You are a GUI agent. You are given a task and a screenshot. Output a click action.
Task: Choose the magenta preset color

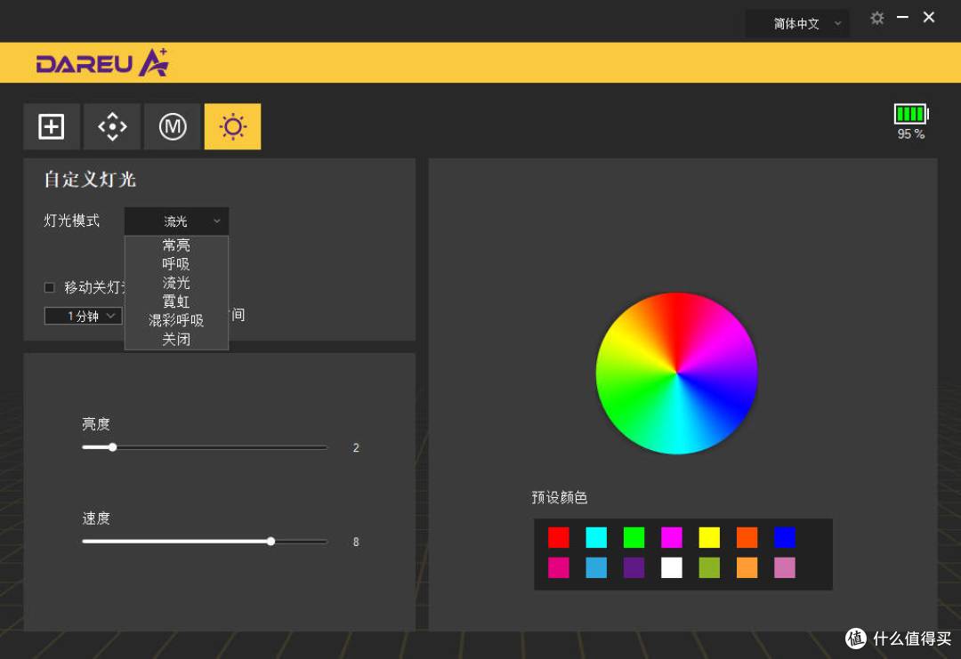672,537
